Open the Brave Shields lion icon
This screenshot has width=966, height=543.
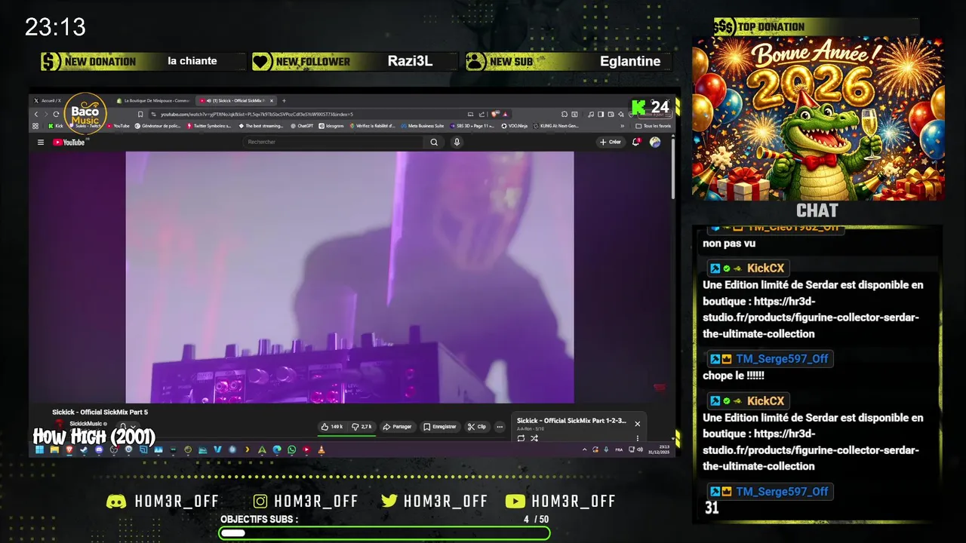[495, 114]
